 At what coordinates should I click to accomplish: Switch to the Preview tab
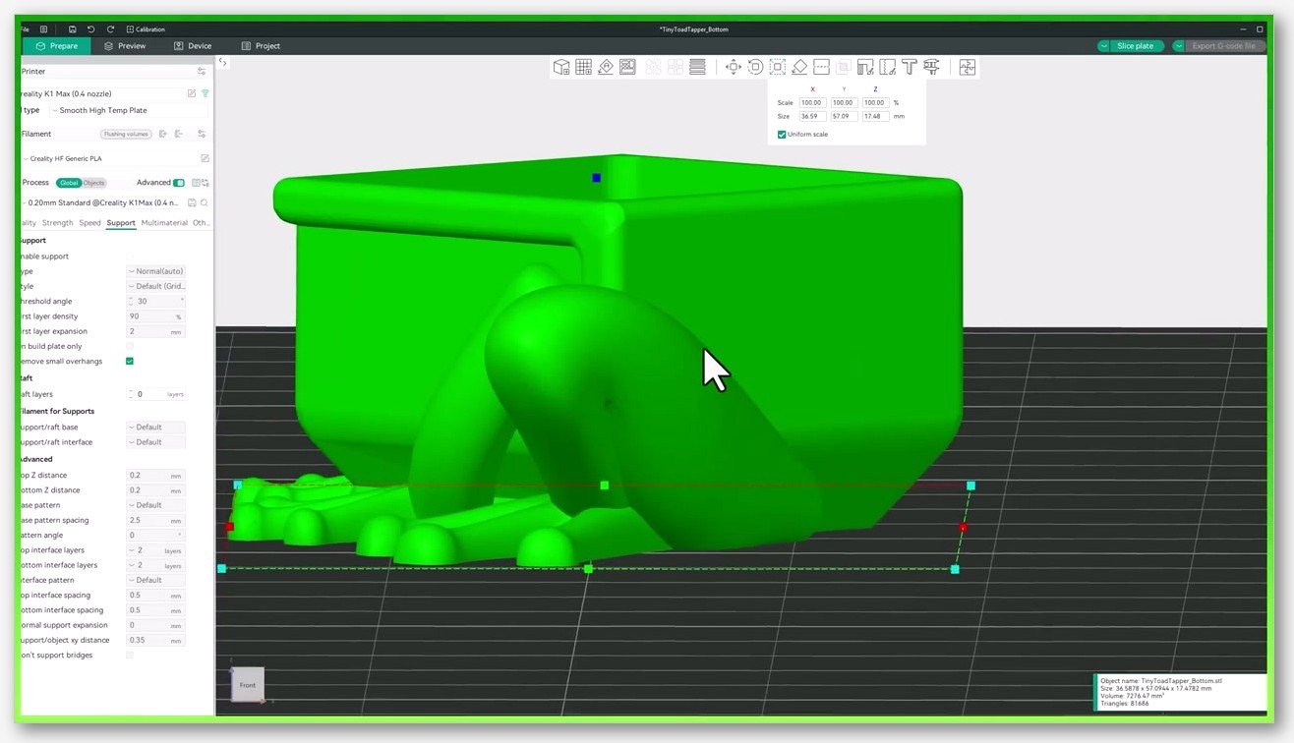pyautogui.click(x=125, y=46)
